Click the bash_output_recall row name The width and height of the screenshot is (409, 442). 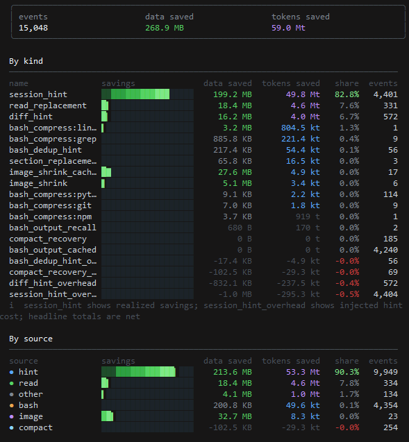53,228
